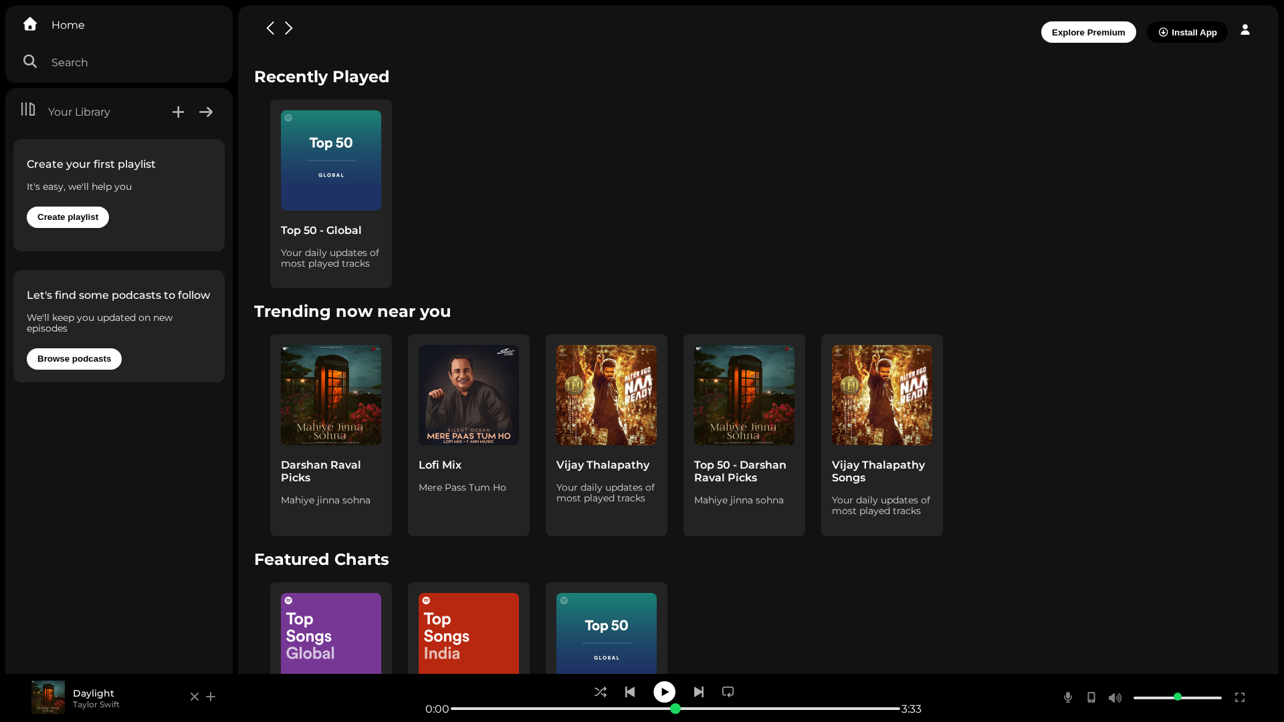The width and height of the screenshot is (1284, 722).
Task: Click the Install App button
Action: click(1187, 32)
